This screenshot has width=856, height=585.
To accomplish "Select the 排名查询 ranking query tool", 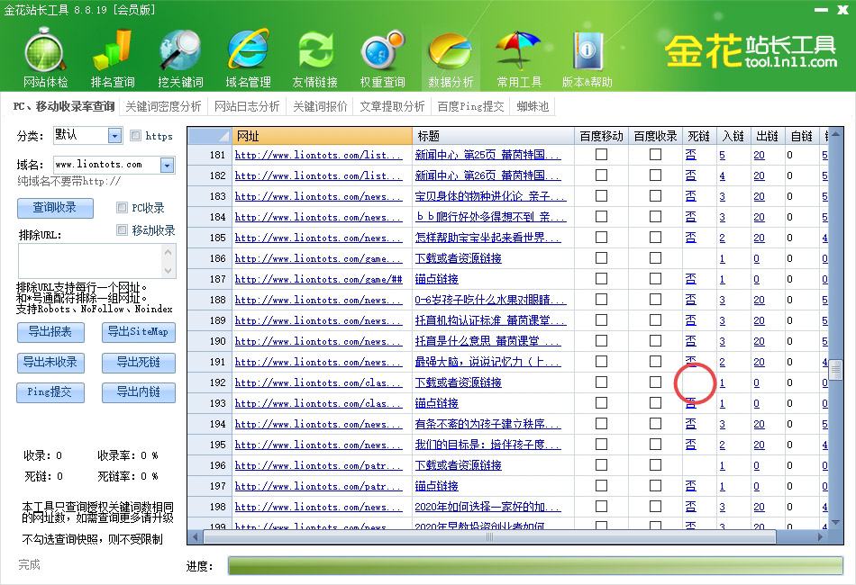I will click(112, 54).
